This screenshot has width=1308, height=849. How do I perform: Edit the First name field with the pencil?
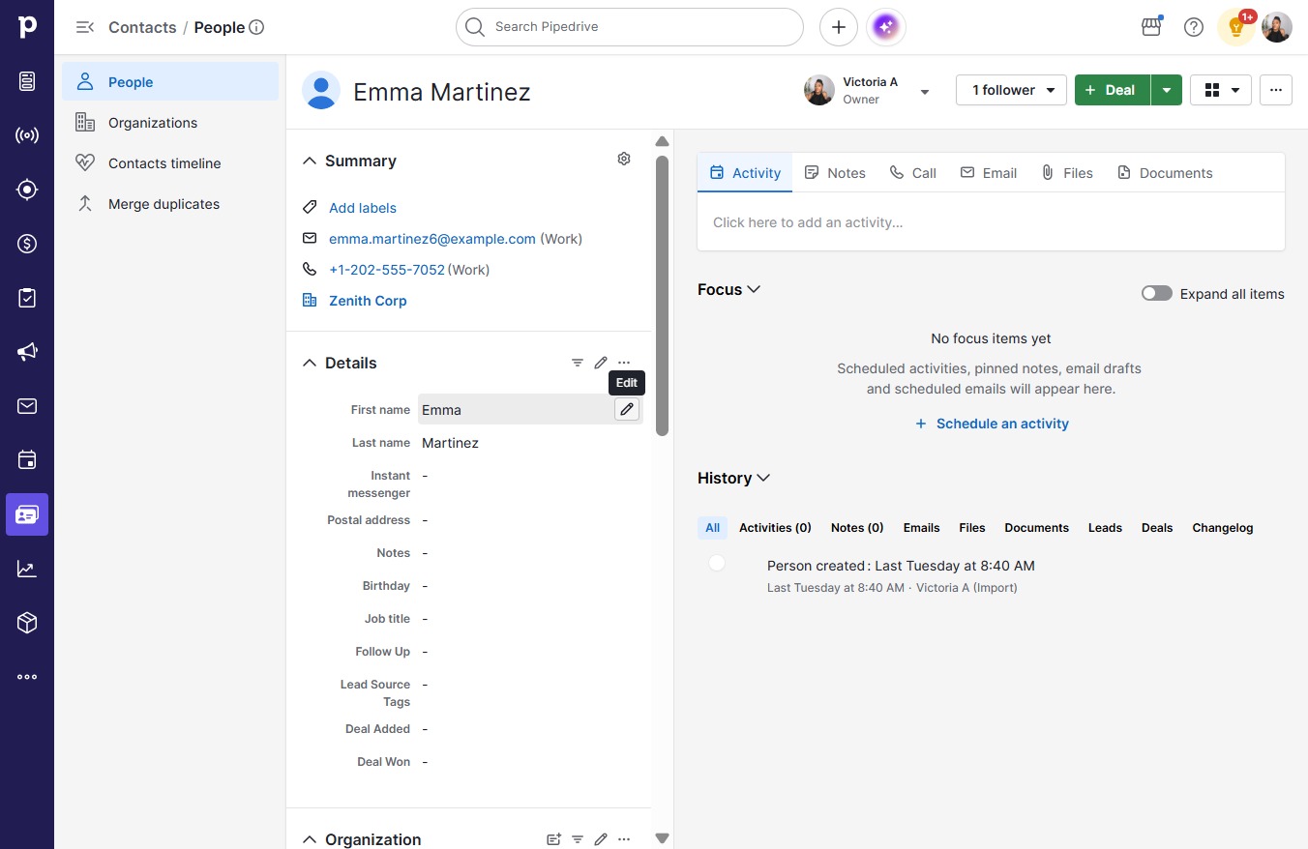click(x=627, y=409)
